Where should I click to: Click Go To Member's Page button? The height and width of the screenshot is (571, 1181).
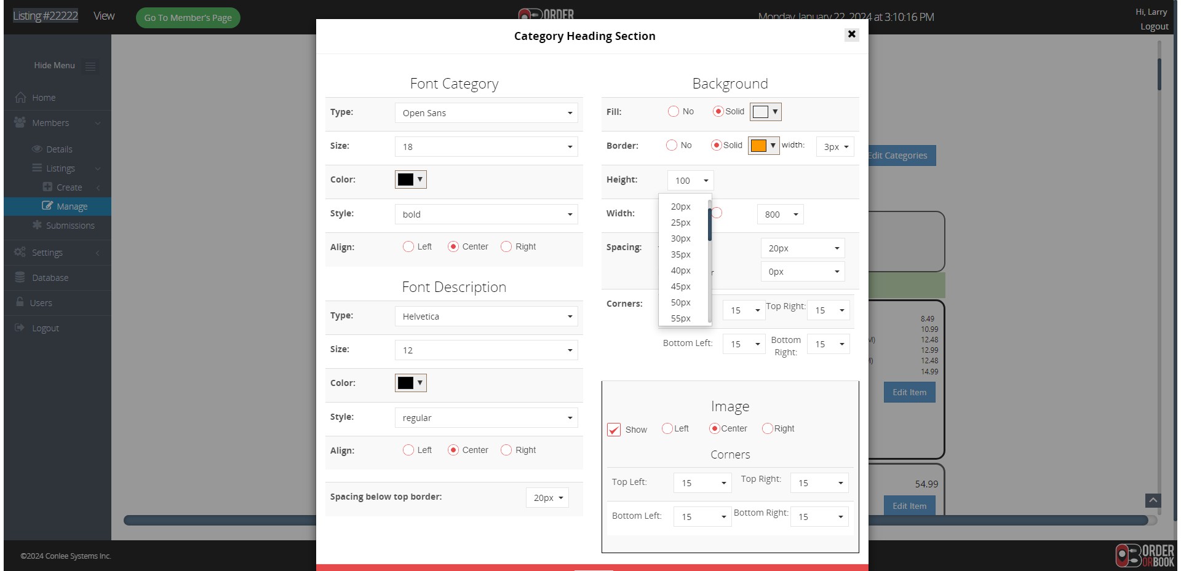[x=188, y=18]
